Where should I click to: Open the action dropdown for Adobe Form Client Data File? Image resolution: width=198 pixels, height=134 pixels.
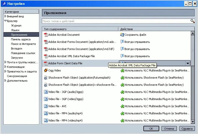pos(188,63)
